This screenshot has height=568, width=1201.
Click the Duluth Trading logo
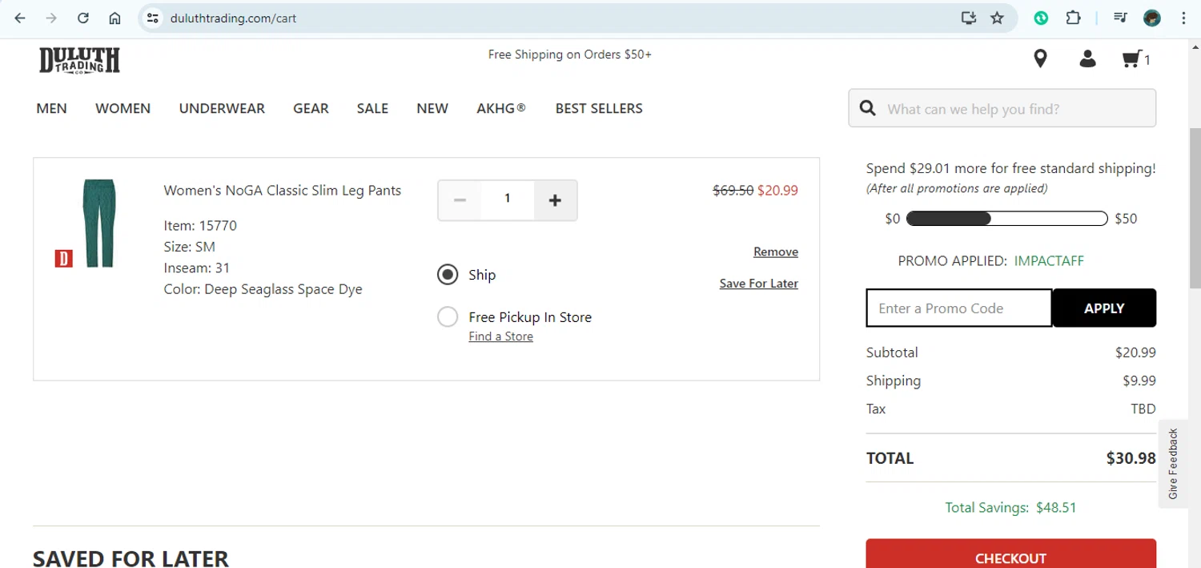[79, 61]
